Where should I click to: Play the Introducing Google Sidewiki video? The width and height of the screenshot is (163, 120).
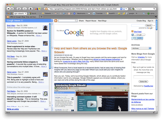(92, 104)
